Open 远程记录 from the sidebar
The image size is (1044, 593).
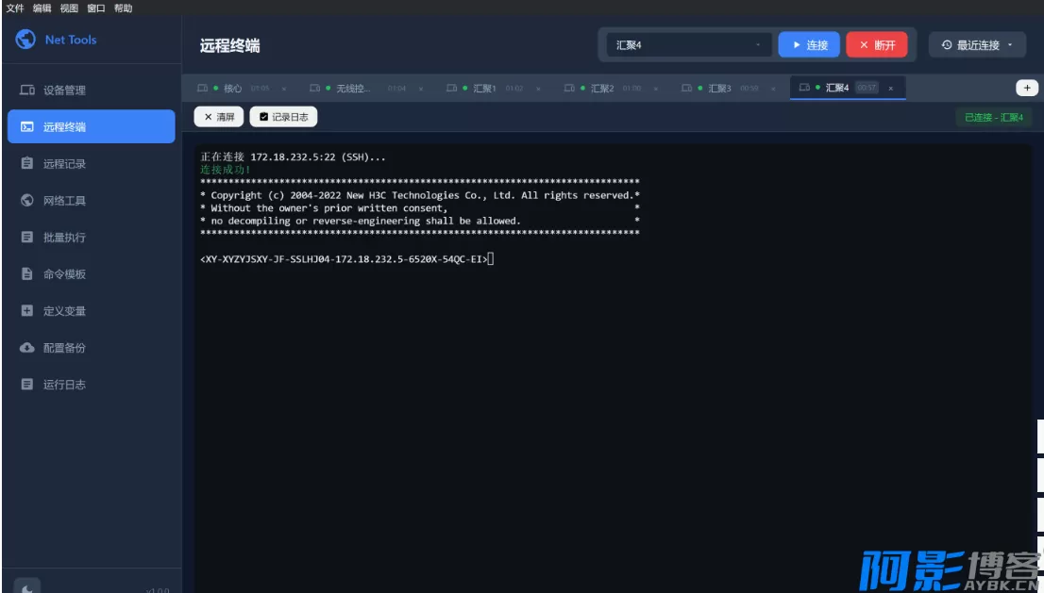point(64,164)
